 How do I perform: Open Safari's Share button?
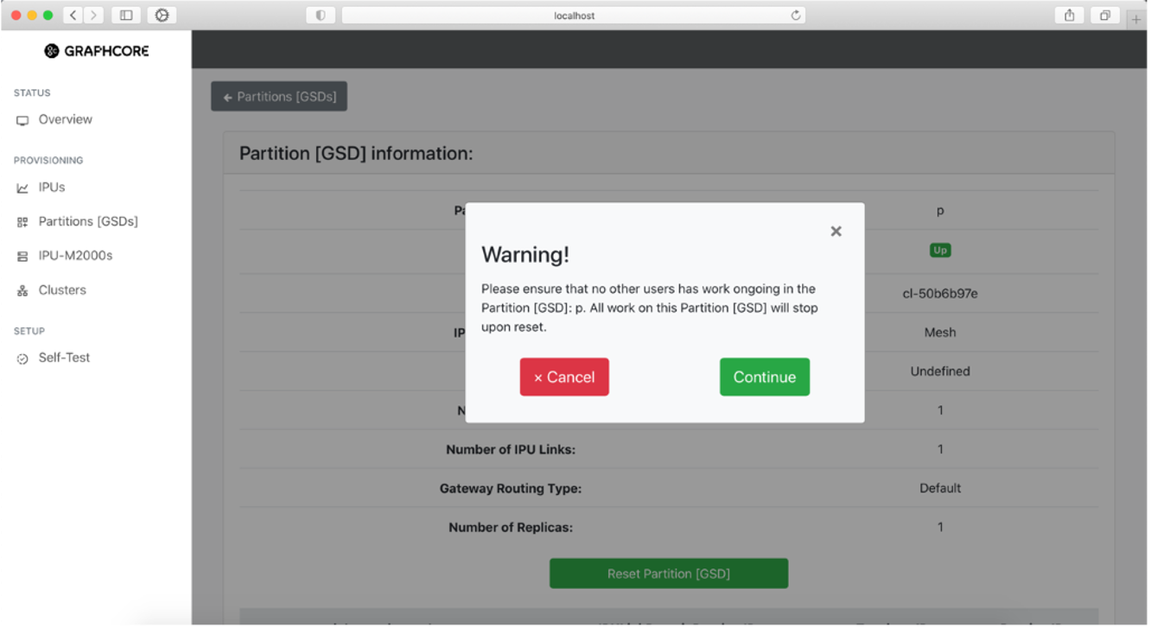tap(1070, 16)
